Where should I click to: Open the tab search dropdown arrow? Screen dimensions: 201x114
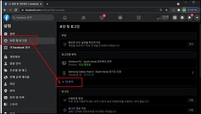(178, 4)
